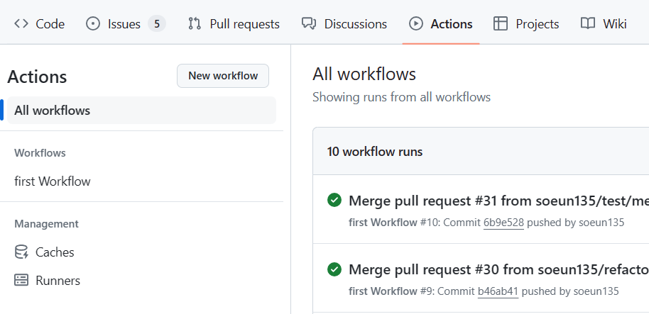This screenshot has width=649, height=314.
Task: Open the Projects tab
Action: click(x=526, y=24)
